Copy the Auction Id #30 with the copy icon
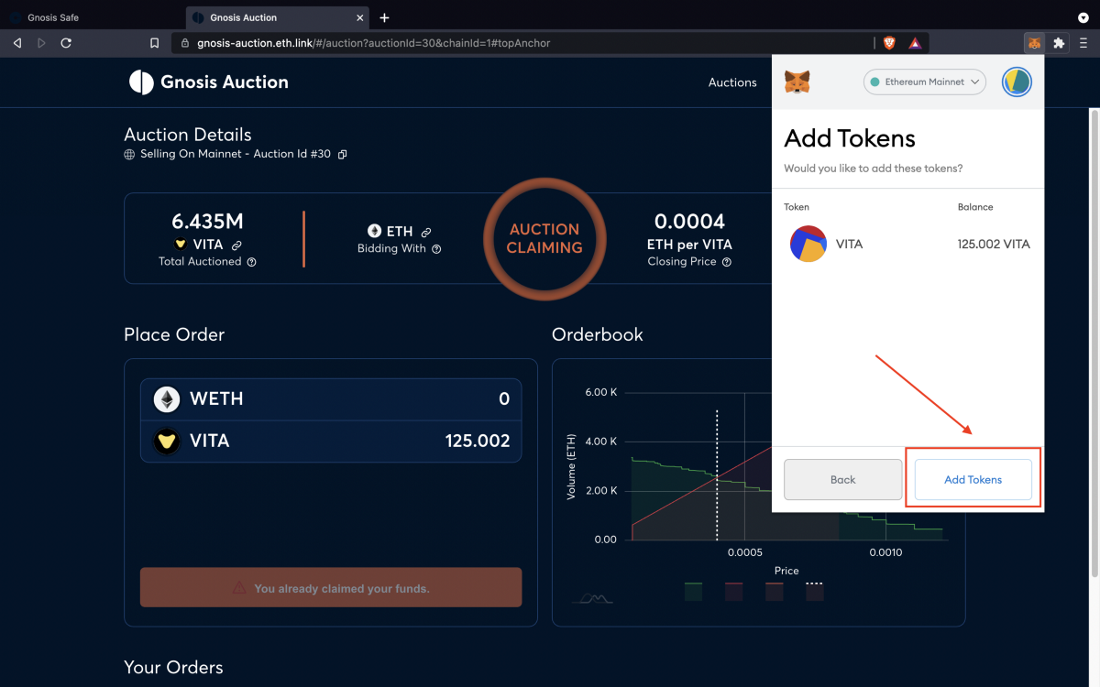The image size is (1100, 687). coord(342,155)
